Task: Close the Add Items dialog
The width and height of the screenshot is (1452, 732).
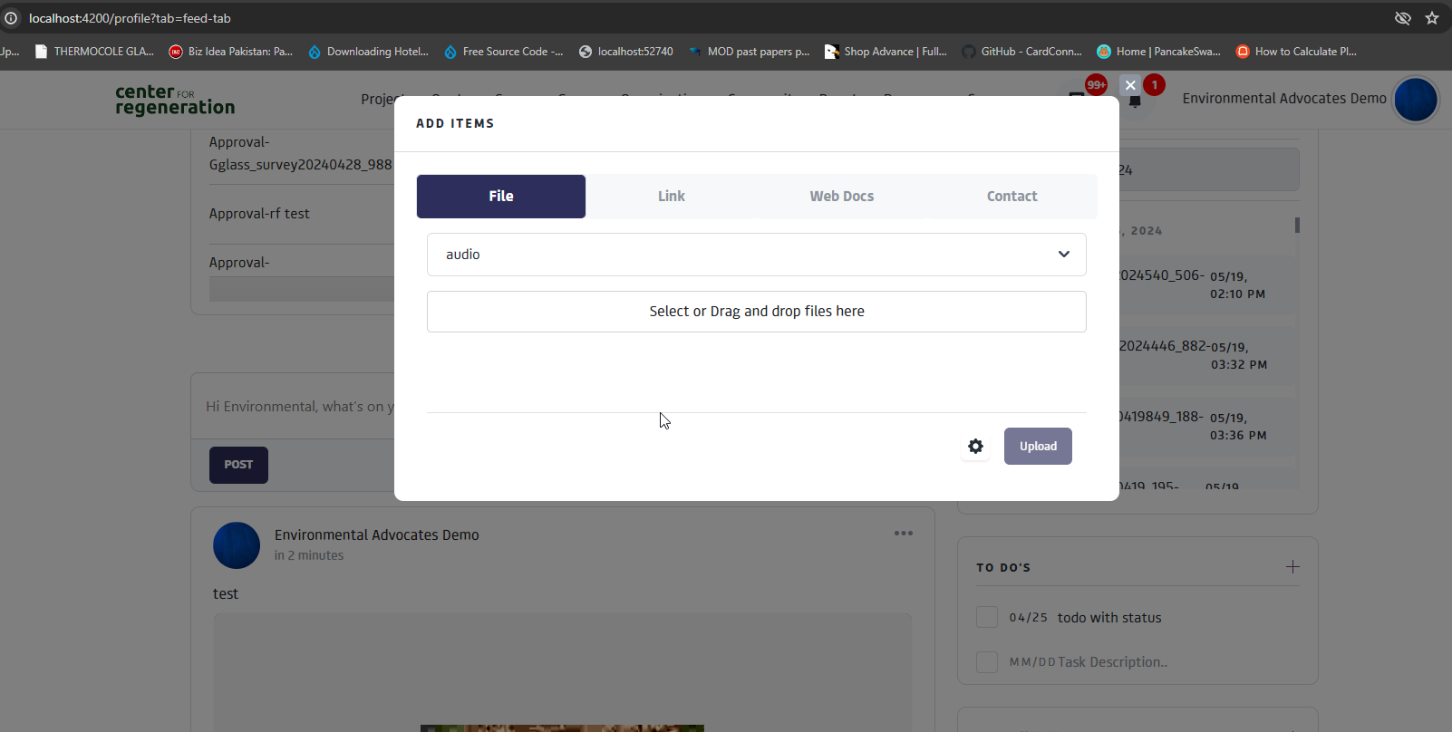Action: pyautogui.click(x=1130, y=85)
